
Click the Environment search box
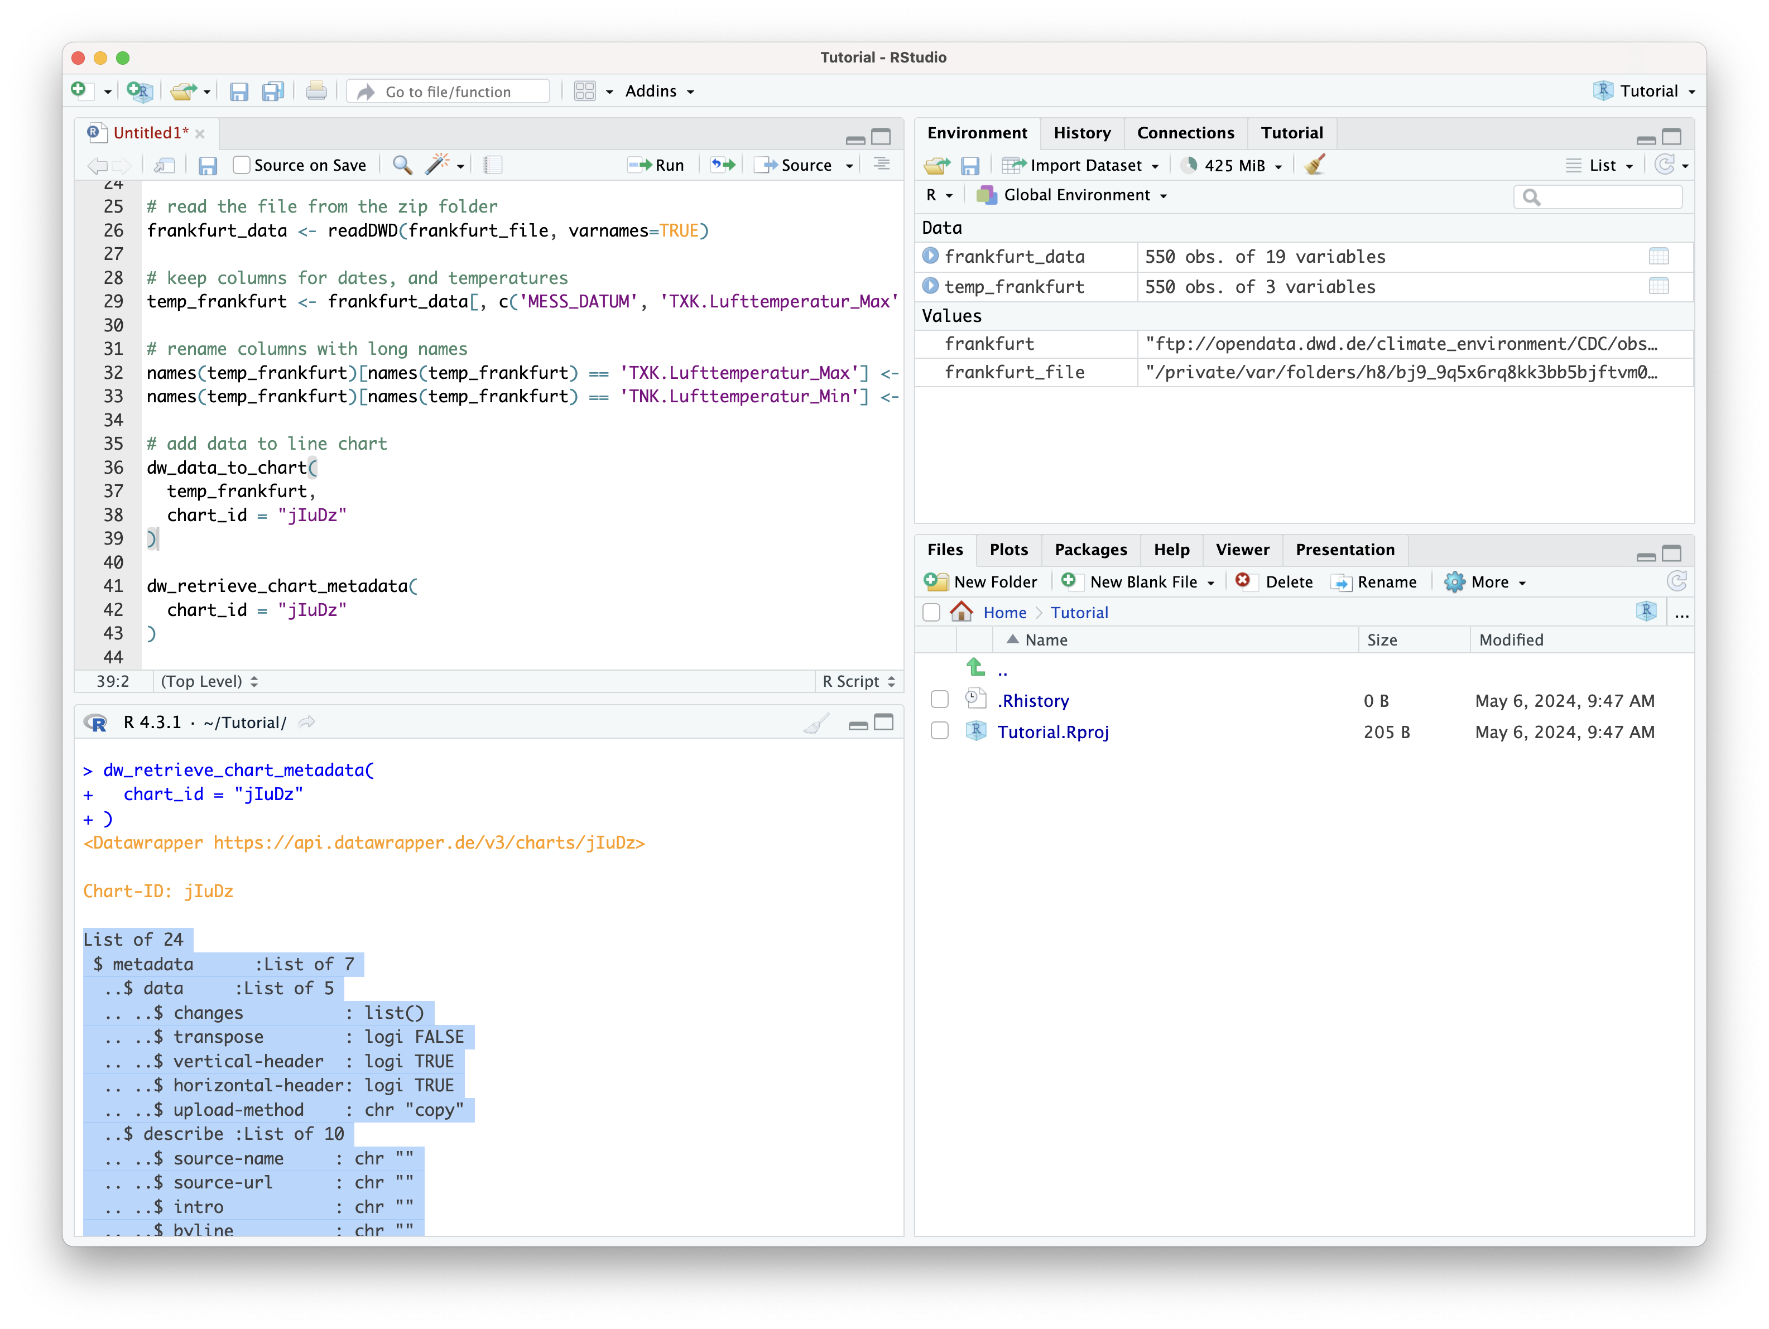tap(1597, 197)
